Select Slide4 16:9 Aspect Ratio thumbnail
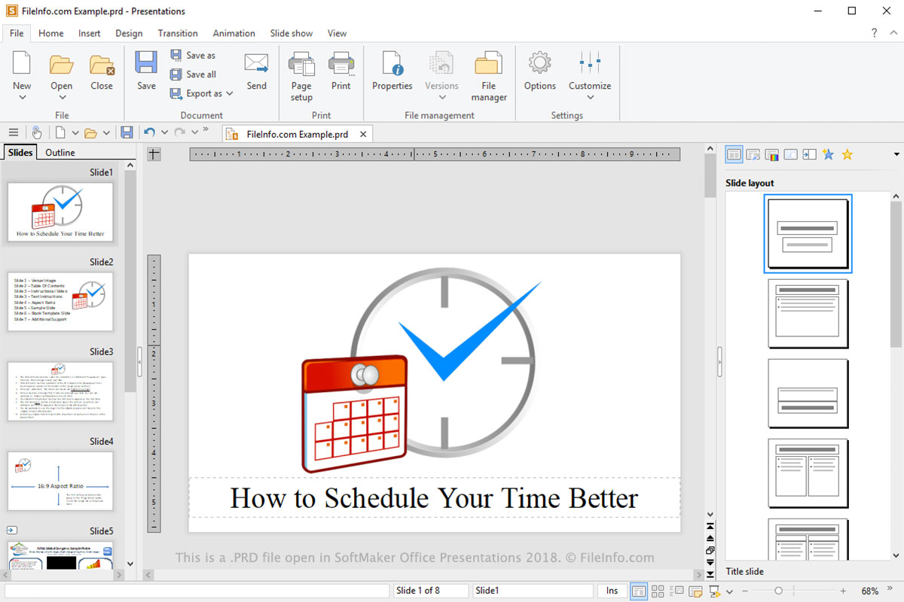The width and height of the screenshot is (904, 602). click(60, 481)
